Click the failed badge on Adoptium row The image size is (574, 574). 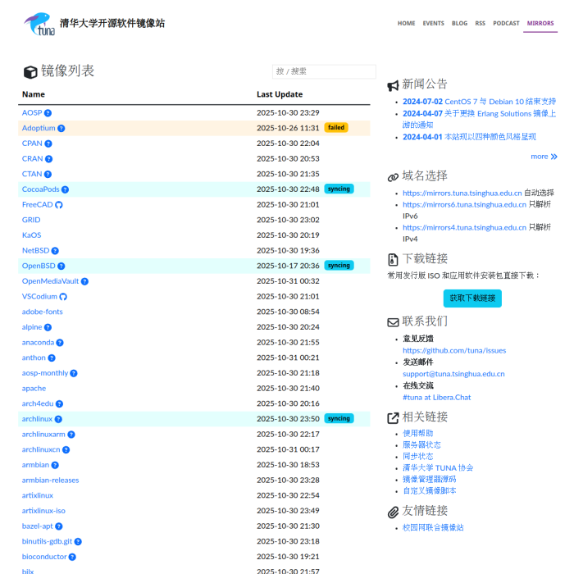(x=336, y=128)
